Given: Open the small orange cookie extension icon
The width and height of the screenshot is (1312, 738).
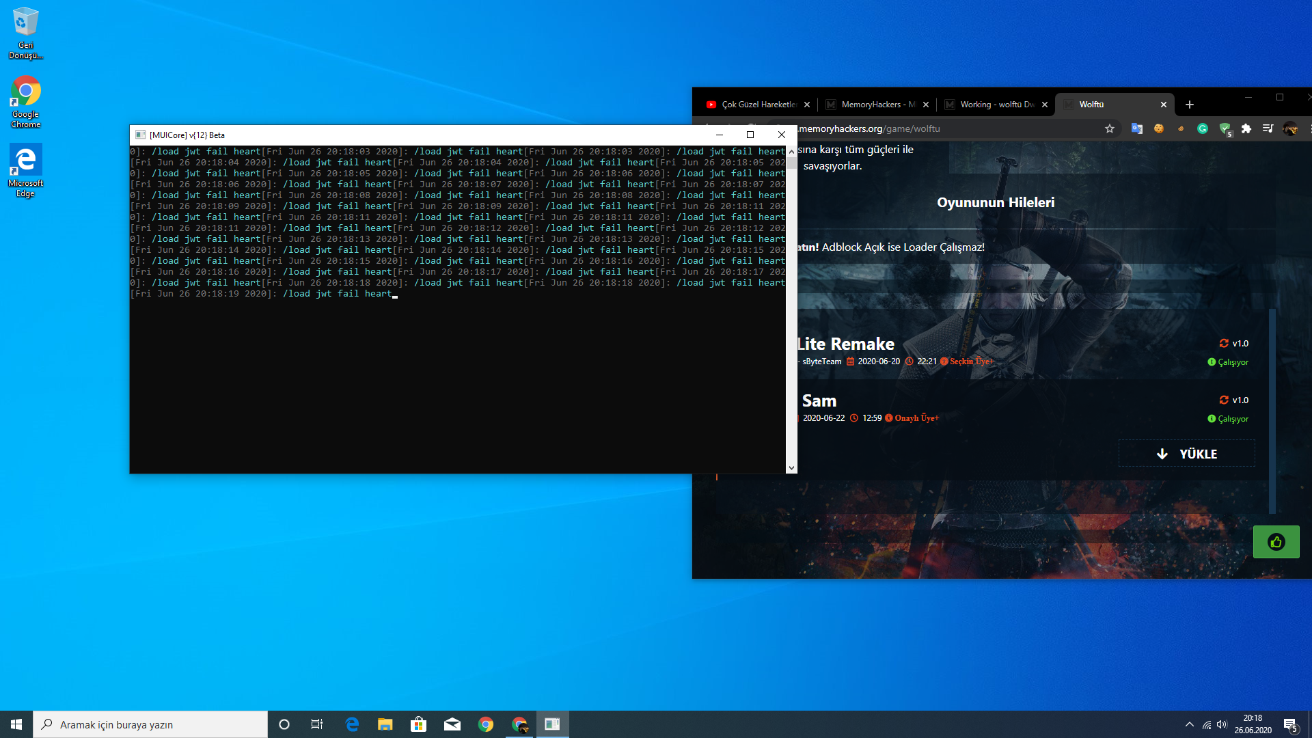Looking at the screenshot, I should [1181, 128].
